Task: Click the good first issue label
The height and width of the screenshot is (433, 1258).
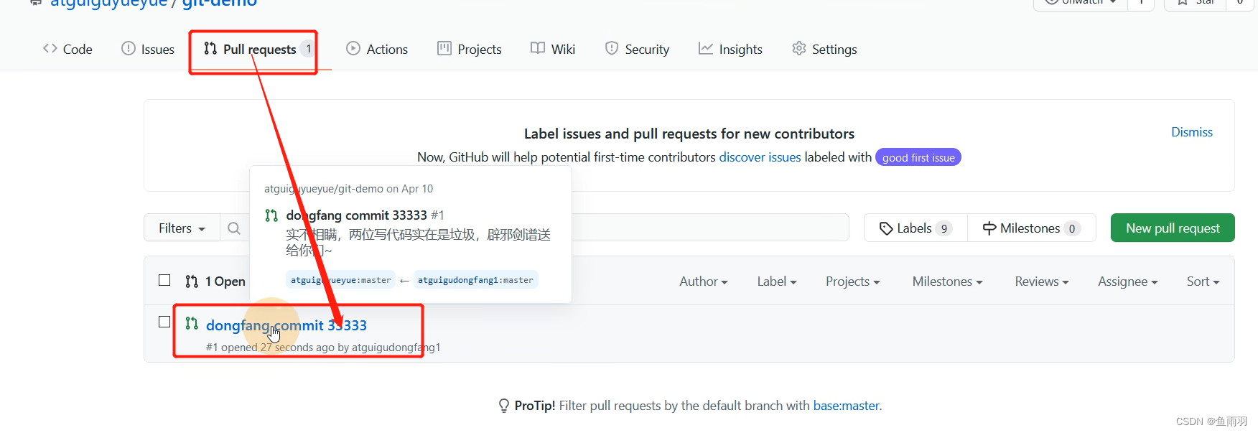Action: click(918, 157)
